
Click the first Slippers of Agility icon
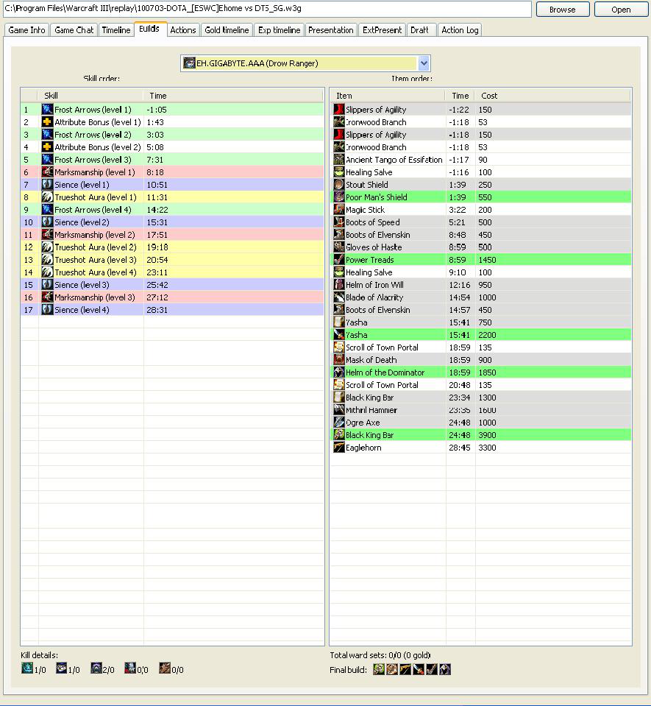[x=339, y=110]
